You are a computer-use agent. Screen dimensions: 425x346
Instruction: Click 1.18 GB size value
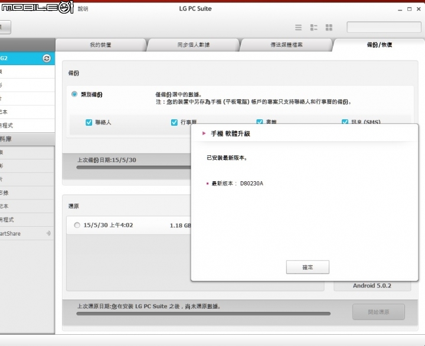[x=181, y=226]
